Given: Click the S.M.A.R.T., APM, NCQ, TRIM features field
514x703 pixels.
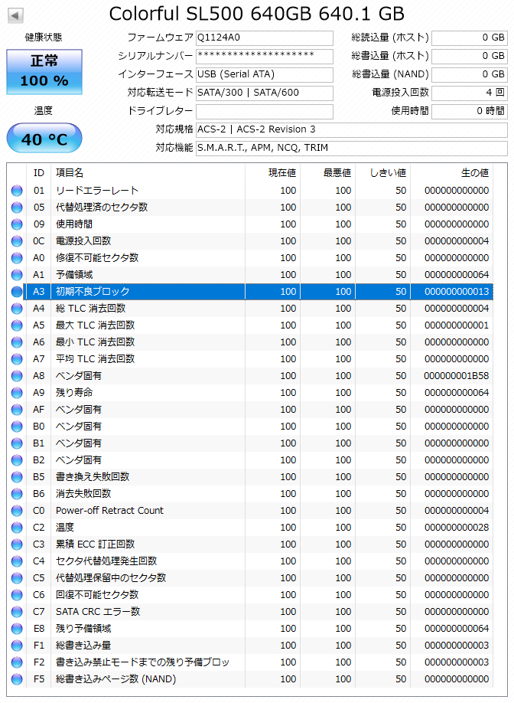Looking at the screenshot, I should click(x=352, y=148).
